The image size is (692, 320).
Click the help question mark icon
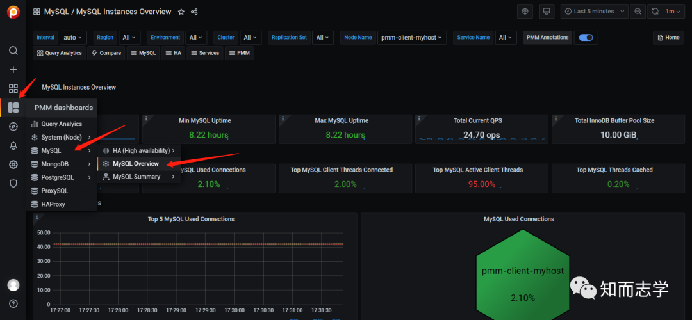tap(13, 304)
